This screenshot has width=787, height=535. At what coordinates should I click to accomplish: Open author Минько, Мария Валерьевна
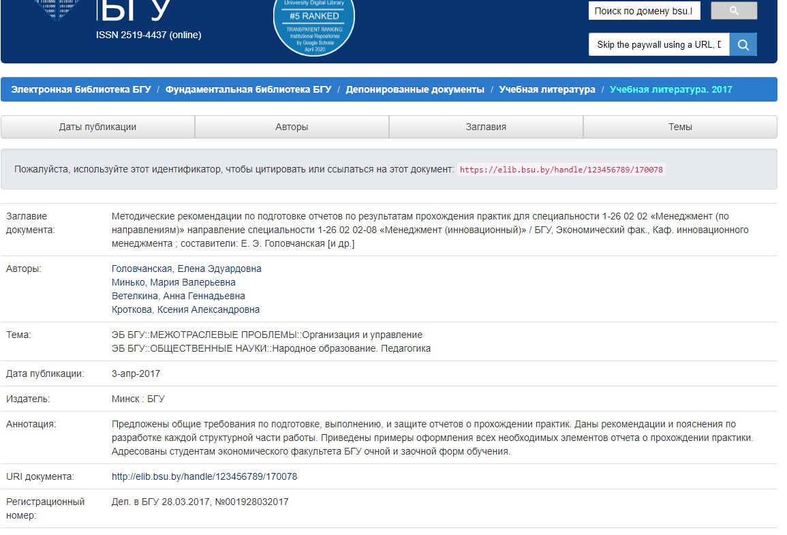(x=173, y=282)
